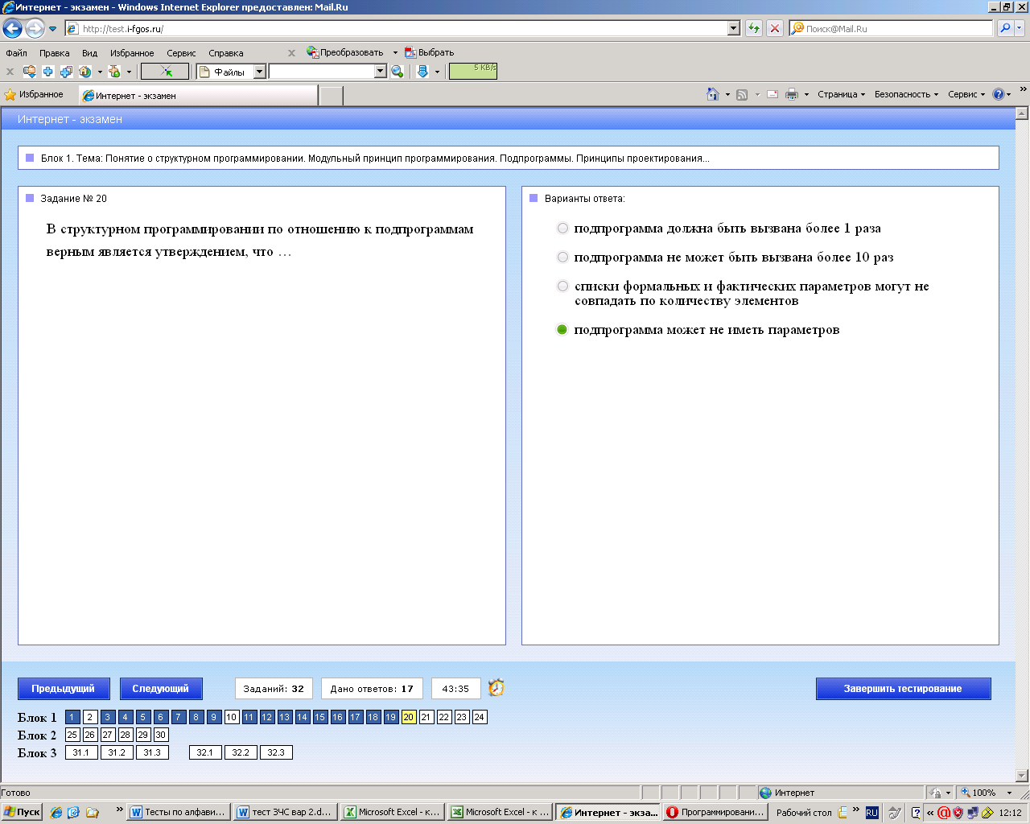Viewport: 1030px width, 824px height.
Task: Click the Преобразовать PDF convert icon
Action: pyautogui.click(x=313, y=52)
